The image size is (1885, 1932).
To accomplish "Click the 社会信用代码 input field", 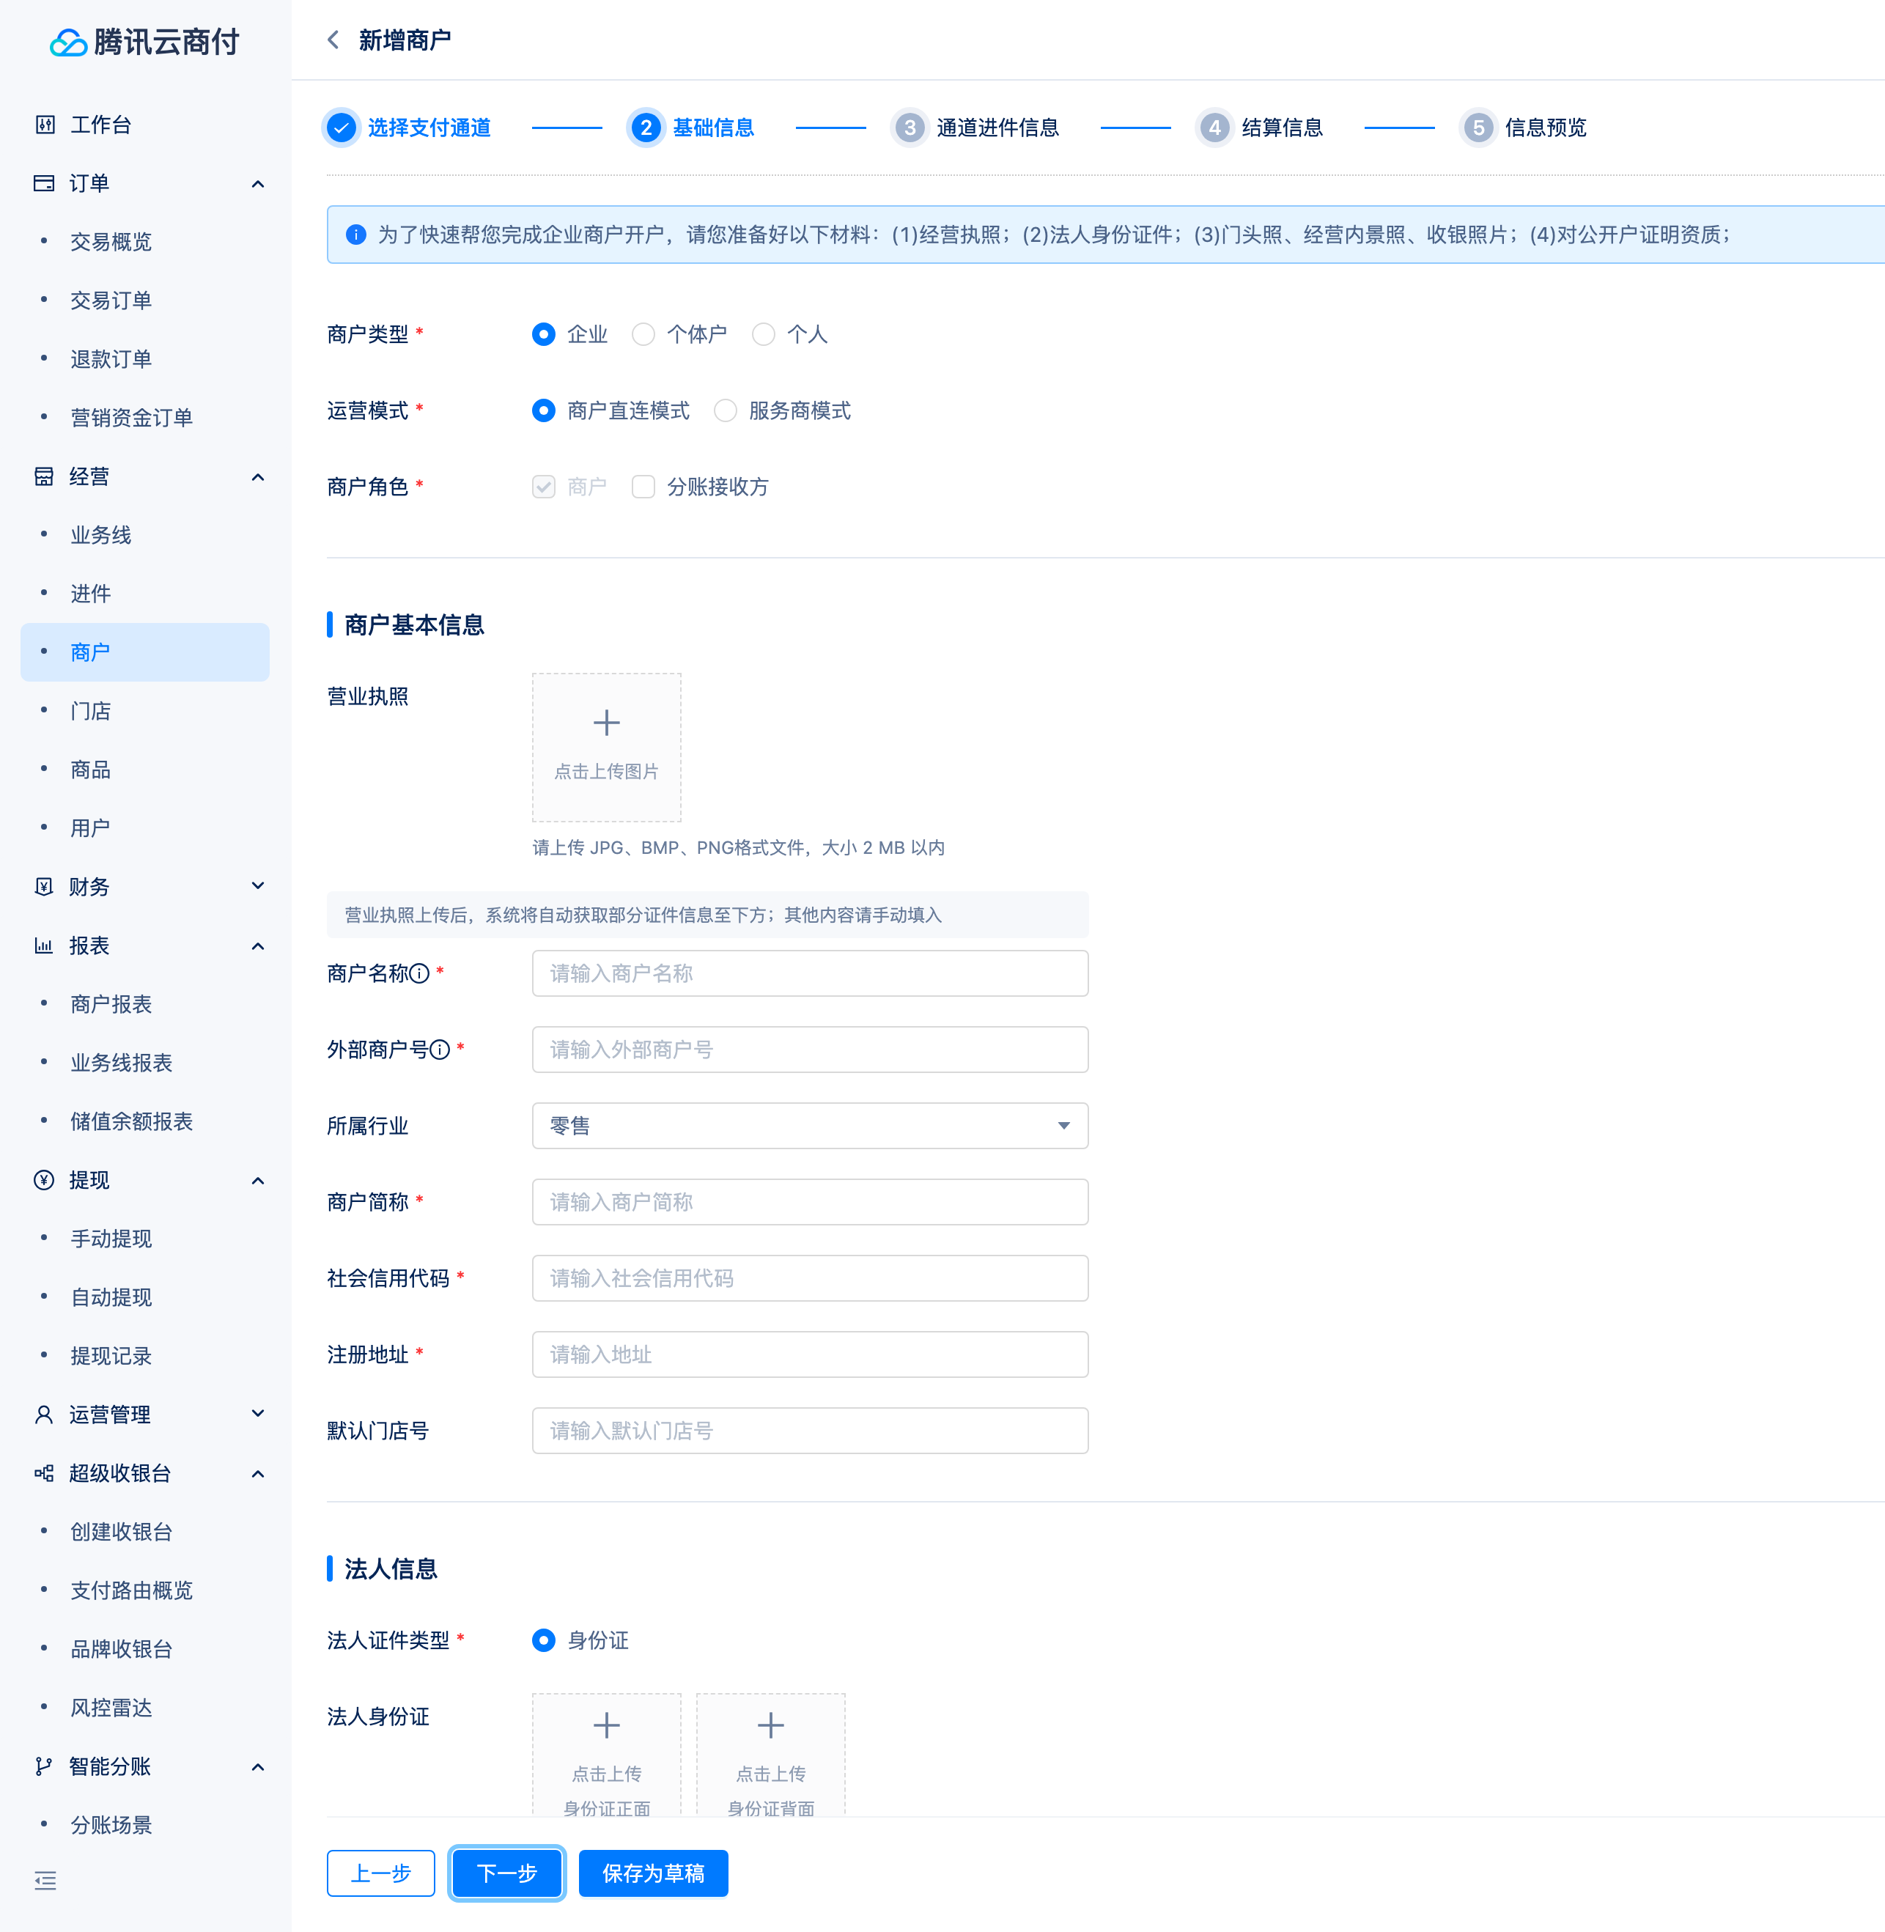I will pos(809,1278).
